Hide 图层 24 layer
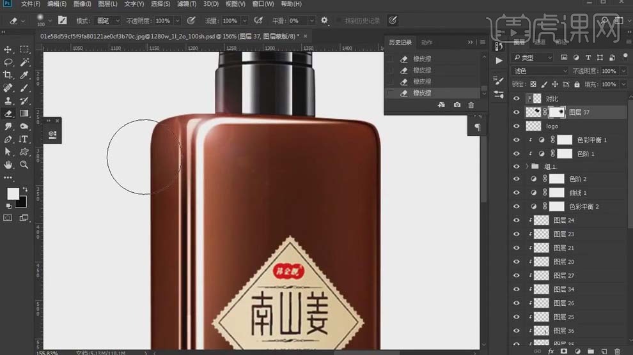This screenshot has width=633, height=355. point(517,220)
